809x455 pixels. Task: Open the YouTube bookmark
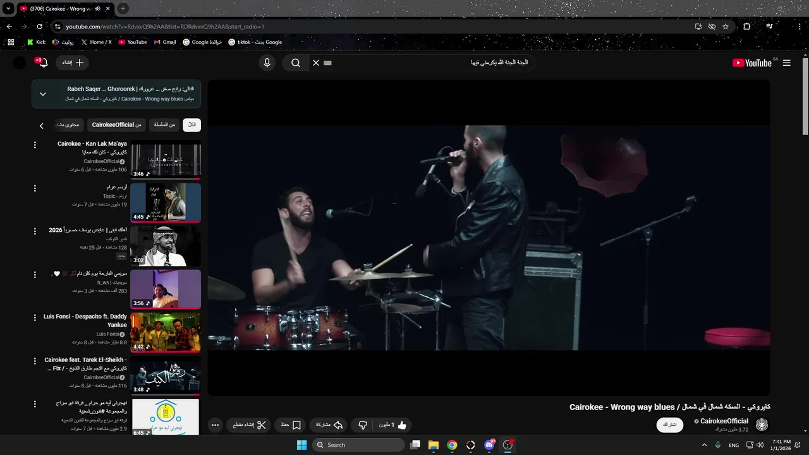point(133,42)
